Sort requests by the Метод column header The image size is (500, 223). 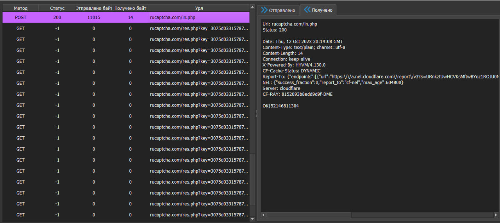tap(20, 8)
